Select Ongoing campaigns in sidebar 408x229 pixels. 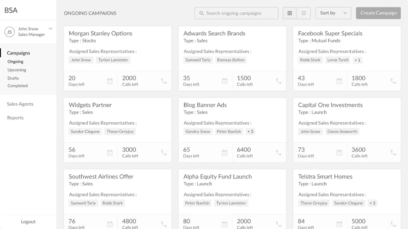(x=15, y=61)
